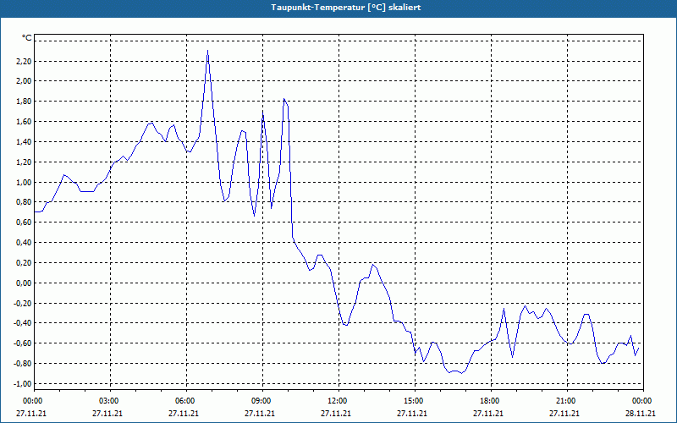Click the curve's lowest dip near 17:00
677x423 pixels.
pyautogui.click(x=461, y=373)
